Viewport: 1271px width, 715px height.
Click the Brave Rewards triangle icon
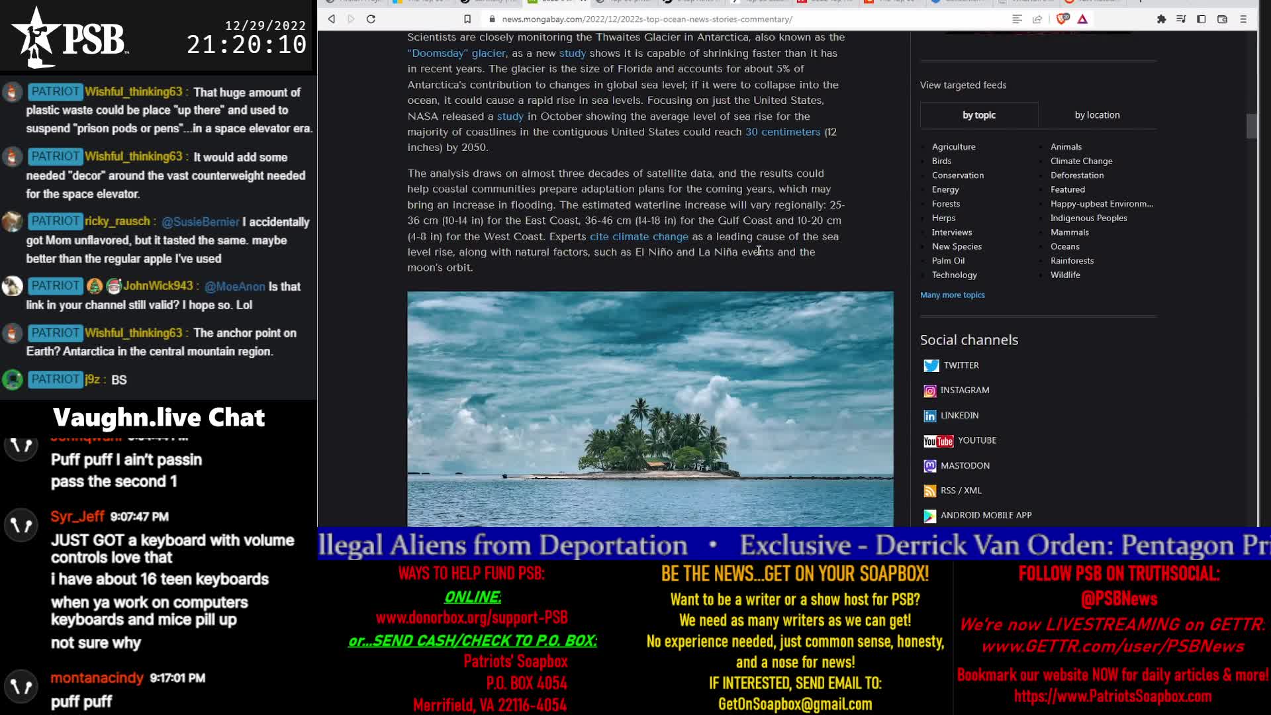[x=1083, y=19]
